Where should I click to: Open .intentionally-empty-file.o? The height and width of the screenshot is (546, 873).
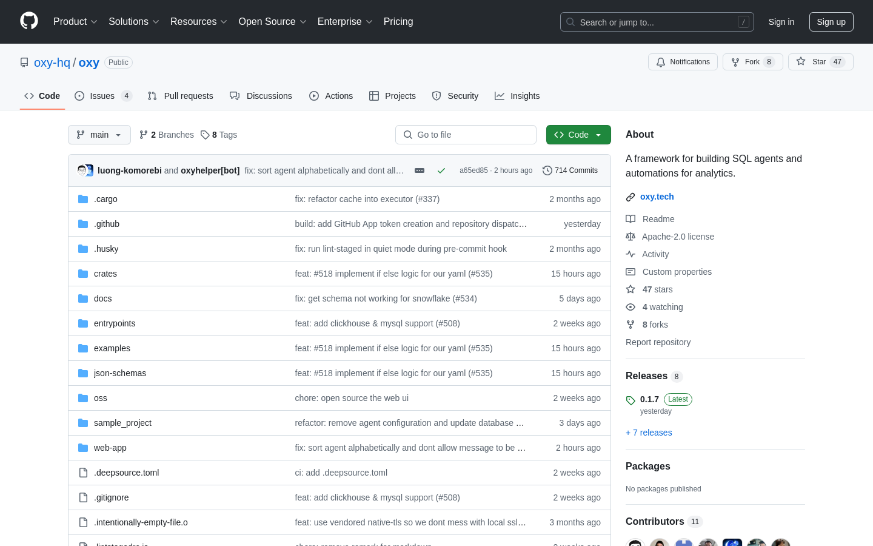141,522
